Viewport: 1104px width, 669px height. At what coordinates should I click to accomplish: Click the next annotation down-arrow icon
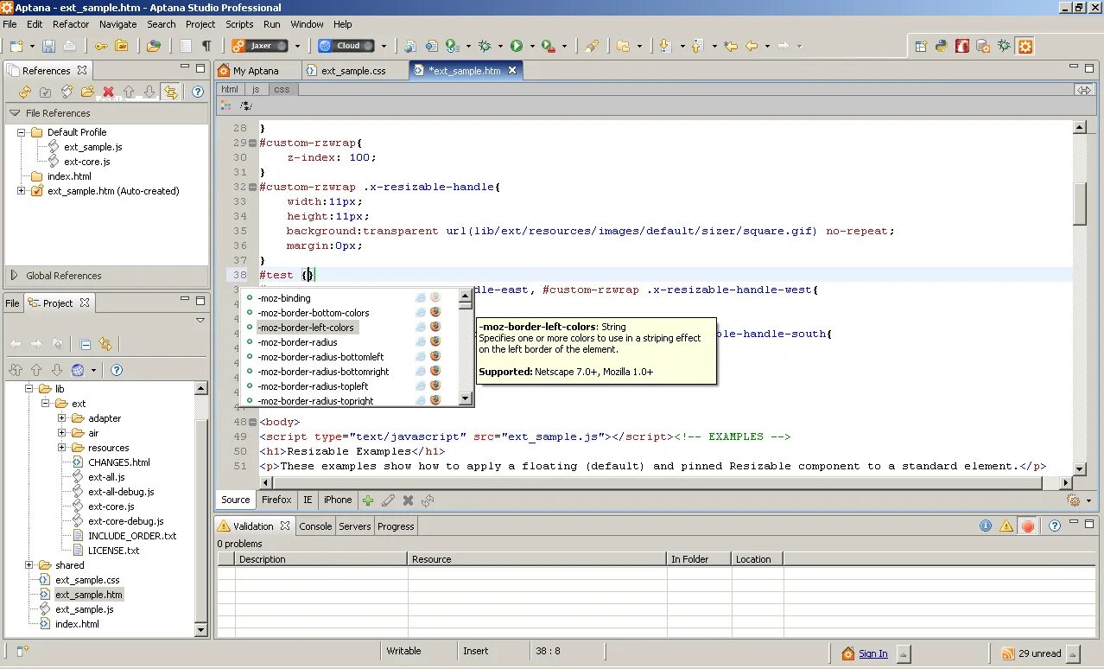click(x=665, y=46)
